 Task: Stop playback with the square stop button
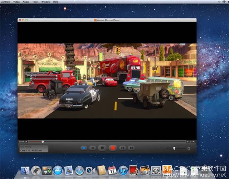click(102, 148)
